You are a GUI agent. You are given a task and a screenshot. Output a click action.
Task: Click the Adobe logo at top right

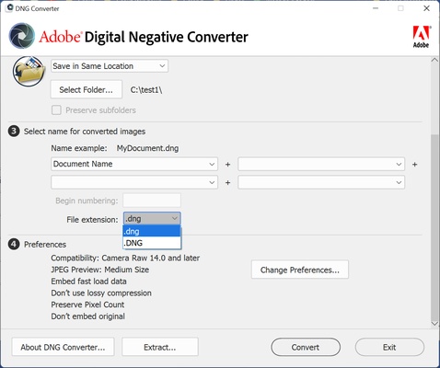coord(422,37)
